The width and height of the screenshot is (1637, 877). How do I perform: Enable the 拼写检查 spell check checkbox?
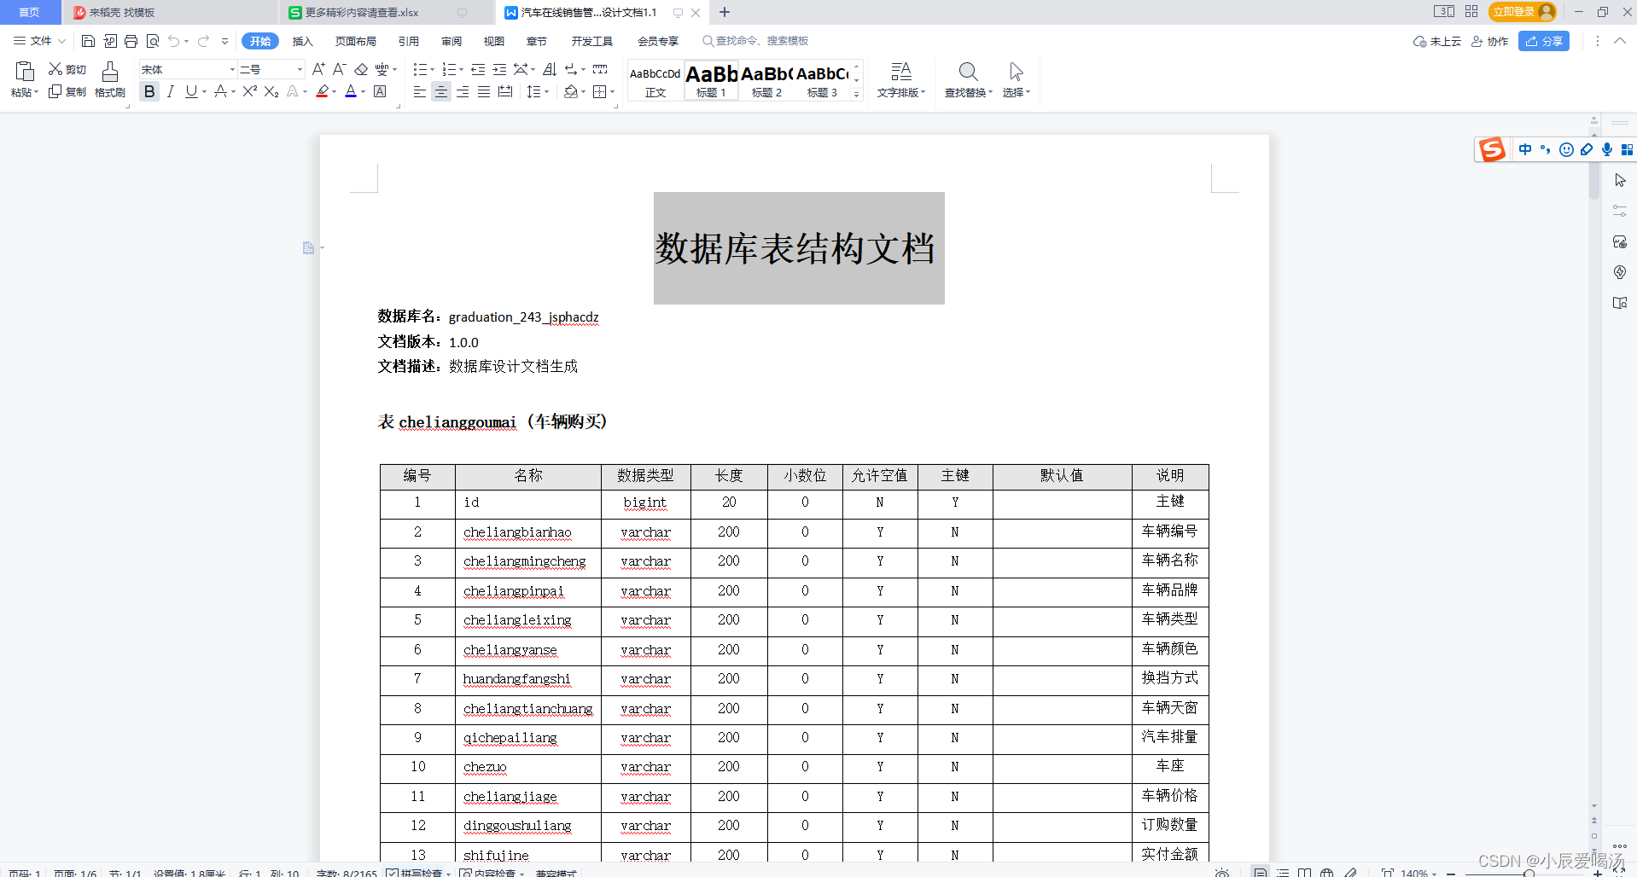point(393,873)
